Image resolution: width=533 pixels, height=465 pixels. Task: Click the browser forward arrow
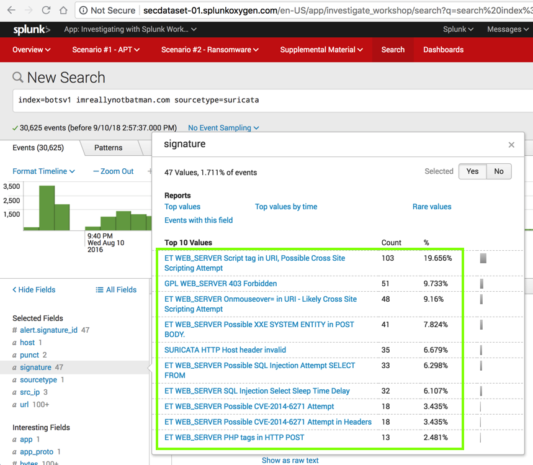29,11
